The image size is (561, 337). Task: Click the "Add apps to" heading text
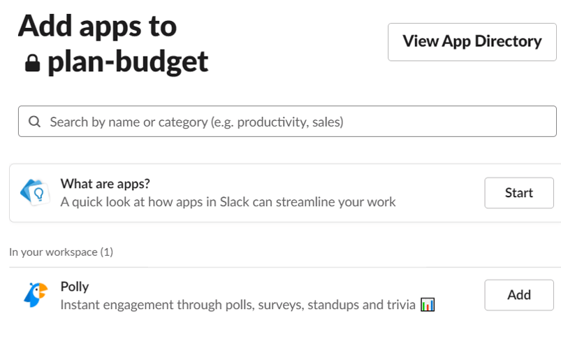(97, 26)
